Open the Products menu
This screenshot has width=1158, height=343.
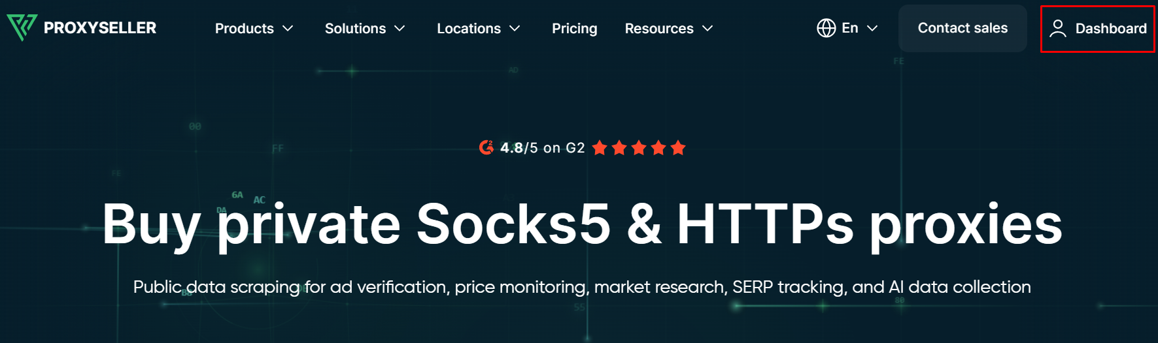245,29
